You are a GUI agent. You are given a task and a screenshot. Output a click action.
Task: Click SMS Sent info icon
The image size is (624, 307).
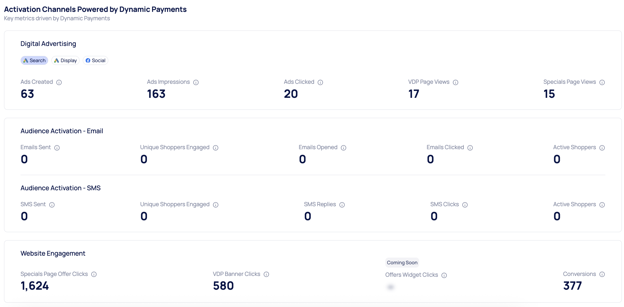coord(52,205)
